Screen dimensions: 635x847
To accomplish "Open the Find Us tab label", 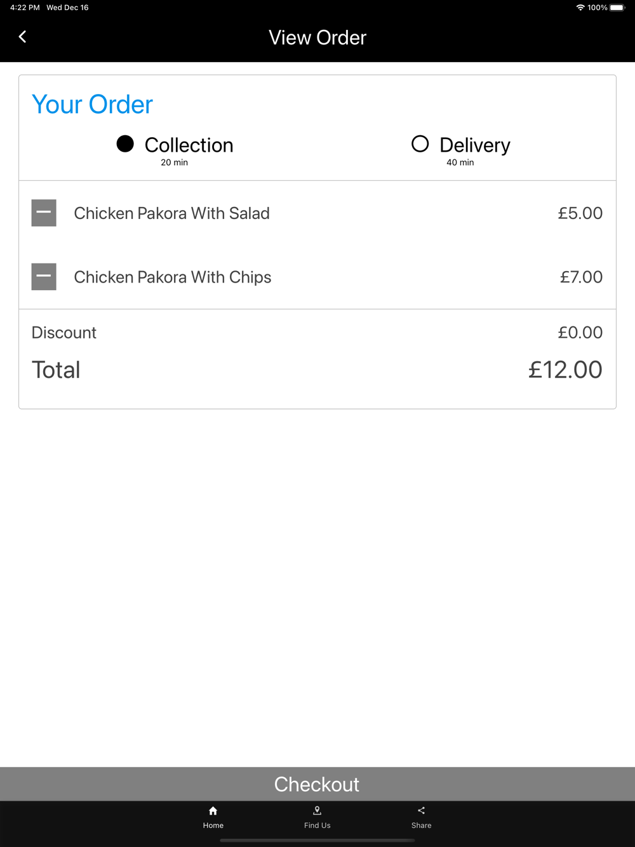I will point(317,825).
